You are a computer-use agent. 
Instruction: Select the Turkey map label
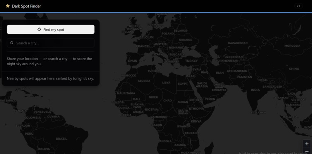click(x=191, y=61)
